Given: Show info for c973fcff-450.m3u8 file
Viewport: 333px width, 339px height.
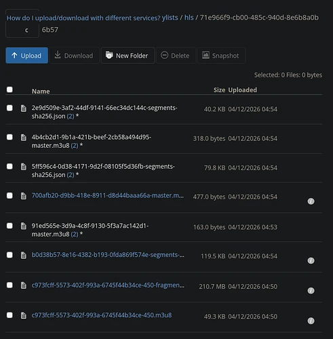Looking at the screenshot, I should (311, 321).
